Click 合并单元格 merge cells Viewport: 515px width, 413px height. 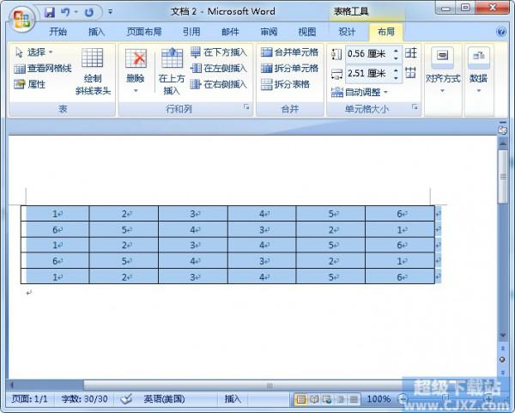tap(289, 52)
